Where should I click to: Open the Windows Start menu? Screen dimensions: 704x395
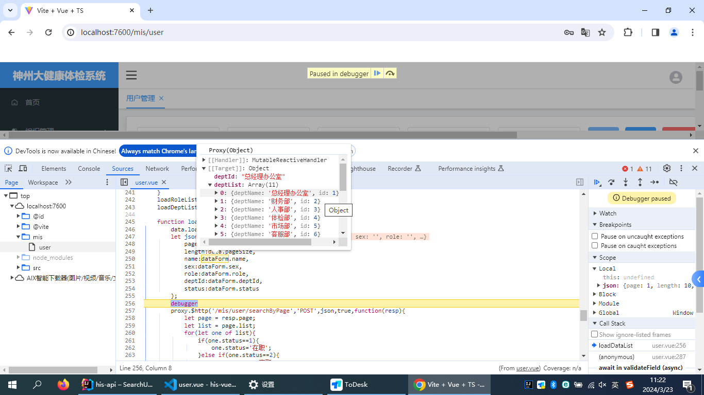pyautogui.click(x=12, y=384)
